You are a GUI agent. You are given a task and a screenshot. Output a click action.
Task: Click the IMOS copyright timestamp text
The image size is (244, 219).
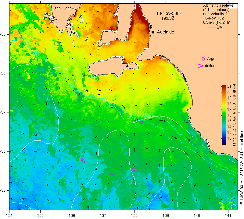click(x=242, y=168)
